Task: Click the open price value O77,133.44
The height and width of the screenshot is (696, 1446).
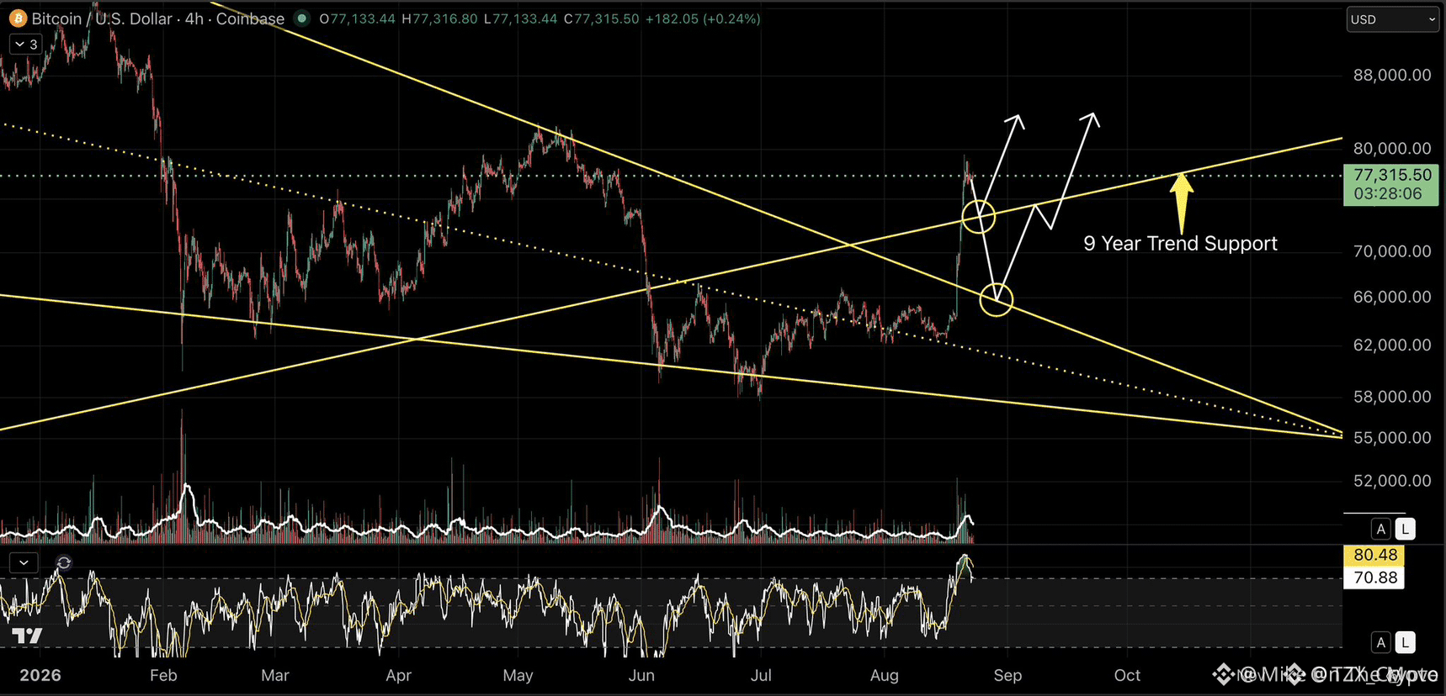Action: pos(357,18)
